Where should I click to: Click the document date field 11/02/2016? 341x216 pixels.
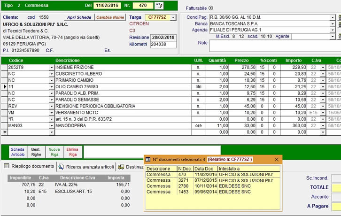107,6
